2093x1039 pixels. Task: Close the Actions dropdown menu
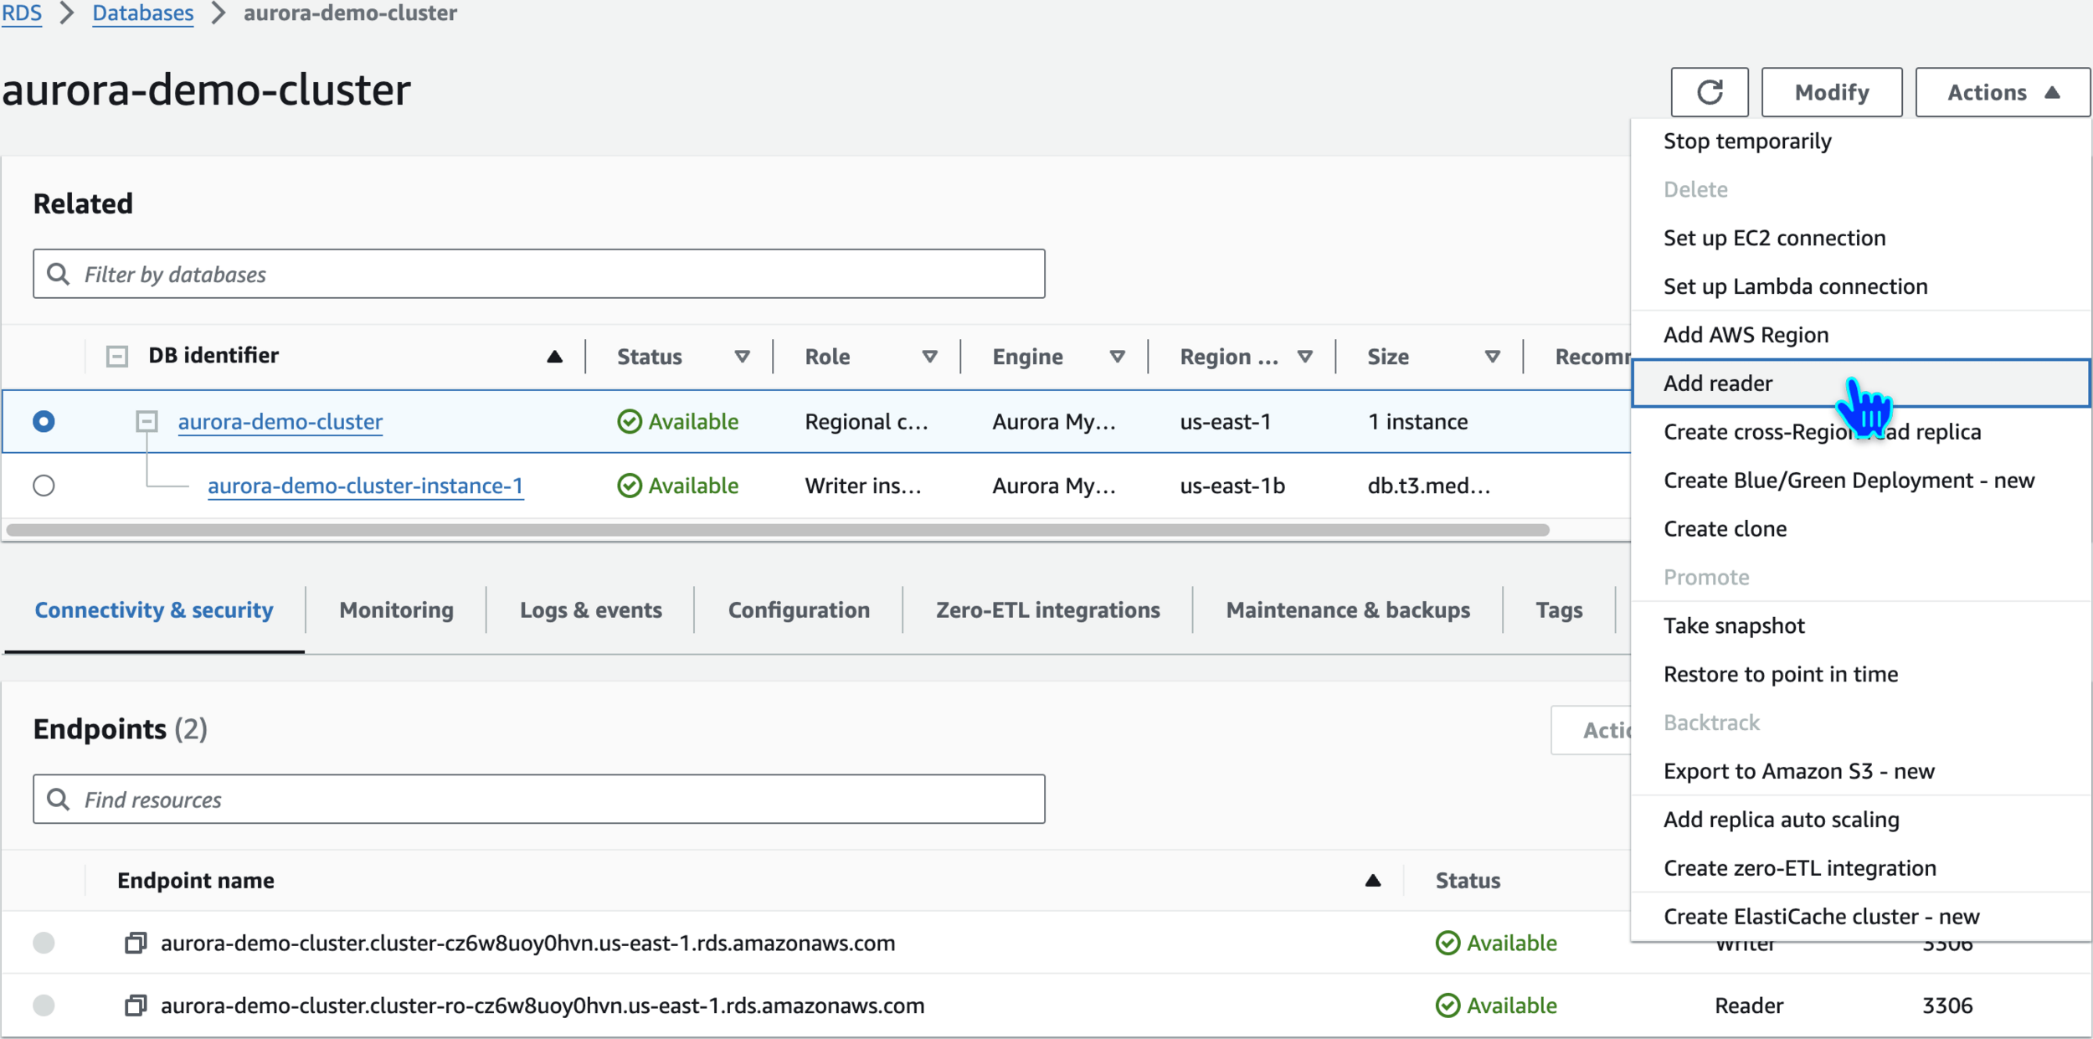point(2002,92)
